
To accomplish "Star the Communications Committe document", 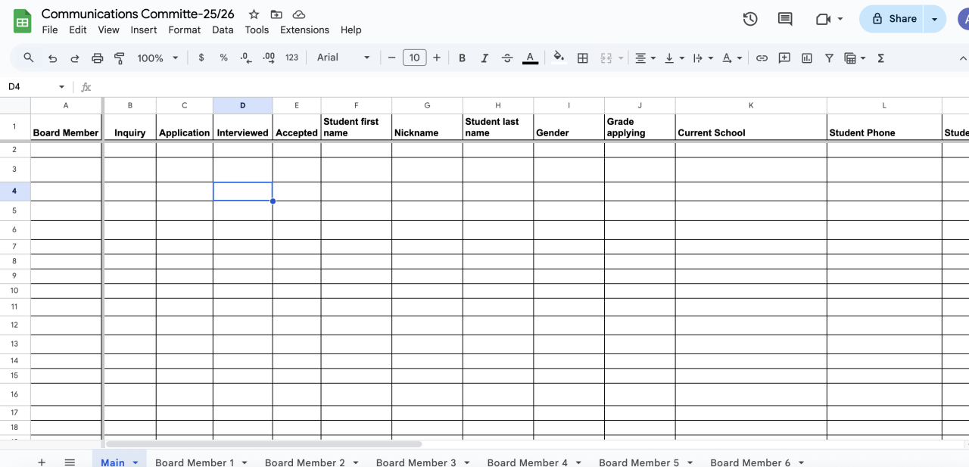I will click(254, 14).
